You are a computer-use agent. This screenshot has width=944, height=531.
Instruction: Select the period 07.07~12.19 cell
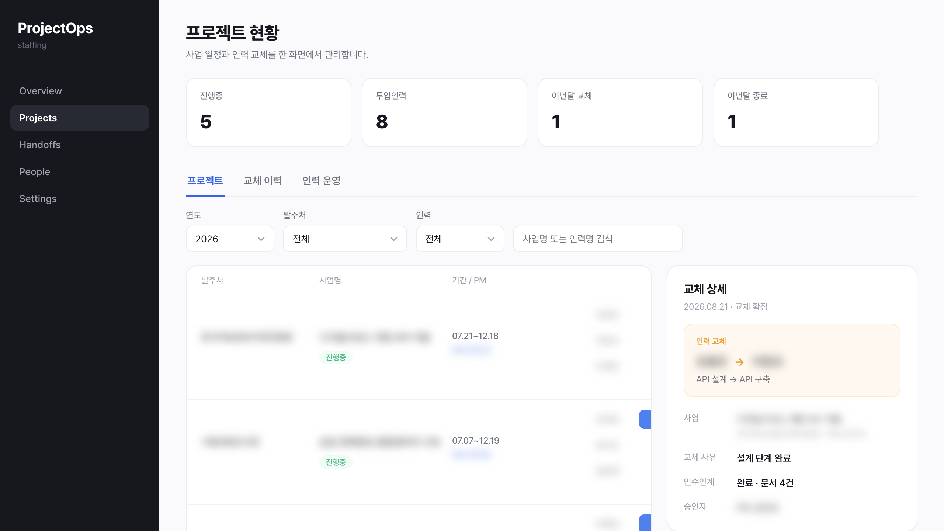[x=476, y=441]
